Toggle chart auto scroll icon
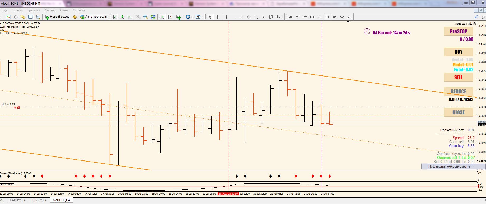Screen dimensions: 486x204 coord(162,17)
